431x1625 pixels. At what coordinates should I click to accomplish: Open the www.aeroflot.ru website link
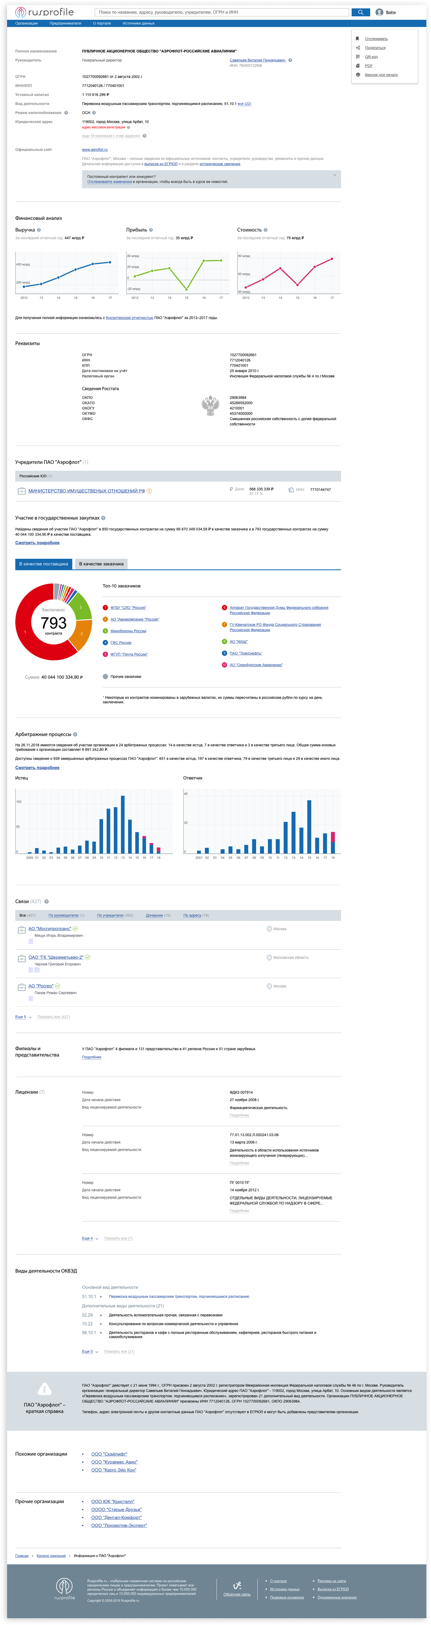click(95, 149)
